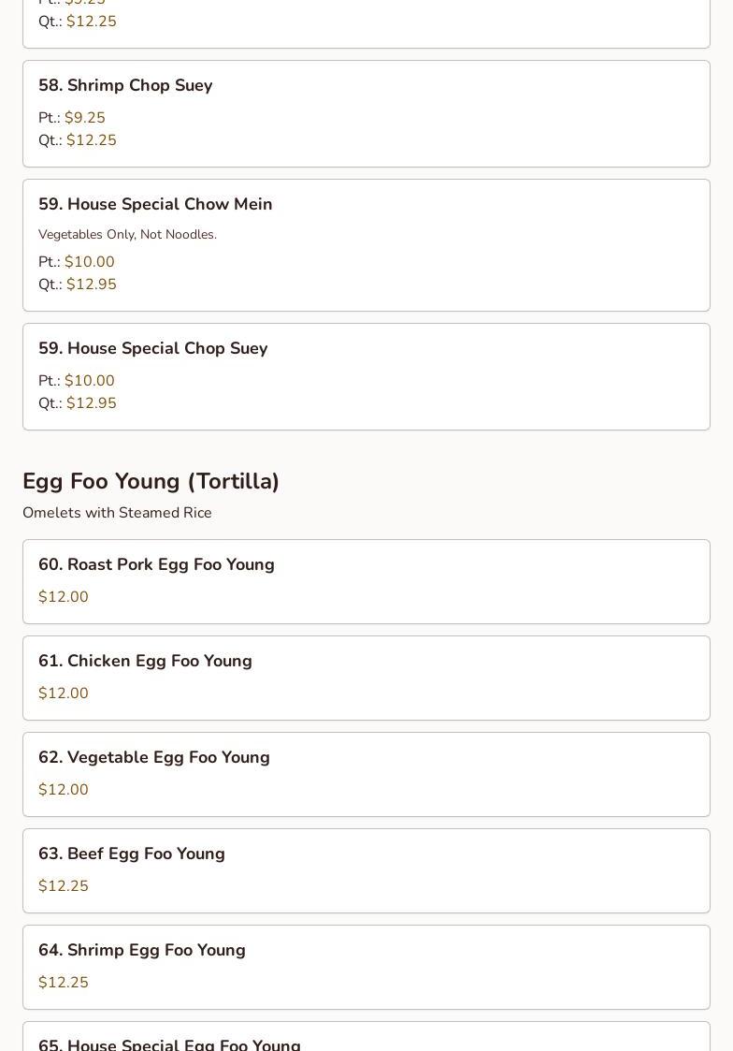Click Chicken Egg Foo Young $12.00 price
This screenshot has width=733, height=1051.
click(64, 693)
